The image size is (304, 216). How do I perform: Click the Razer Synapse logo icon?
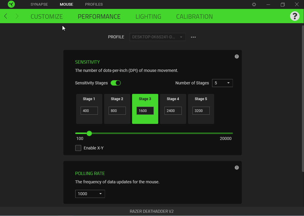tap(11, 4)
